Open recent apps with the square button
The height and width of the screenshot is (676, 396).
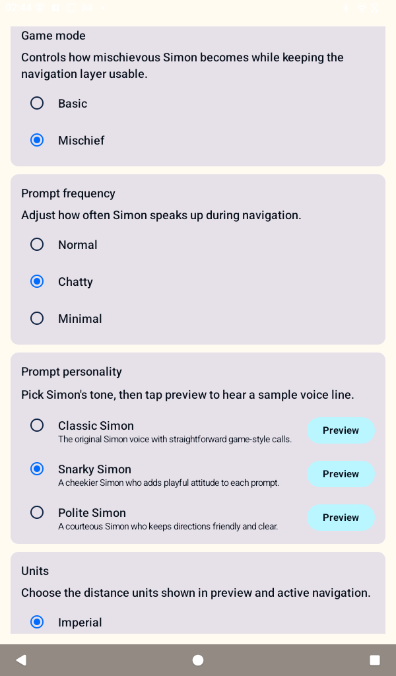coord(375,659)
